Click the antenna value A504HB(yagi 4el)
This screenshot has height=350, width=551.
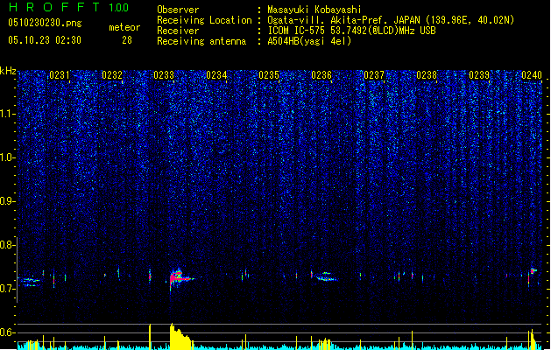pos(309,41)
